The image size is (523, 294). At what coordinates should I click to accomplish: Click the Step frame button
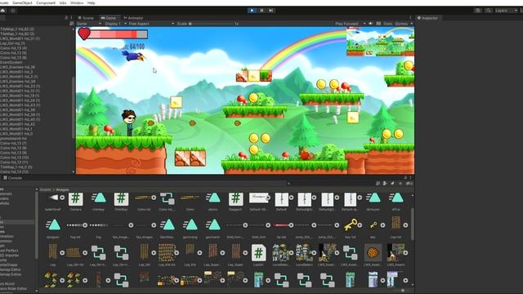pyautogui.click(x=271, y=11)
